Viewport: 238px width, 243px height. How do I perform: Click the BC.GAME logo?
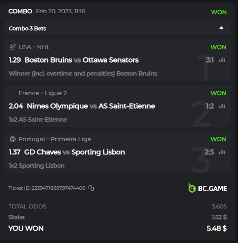[x=208, y=188]
